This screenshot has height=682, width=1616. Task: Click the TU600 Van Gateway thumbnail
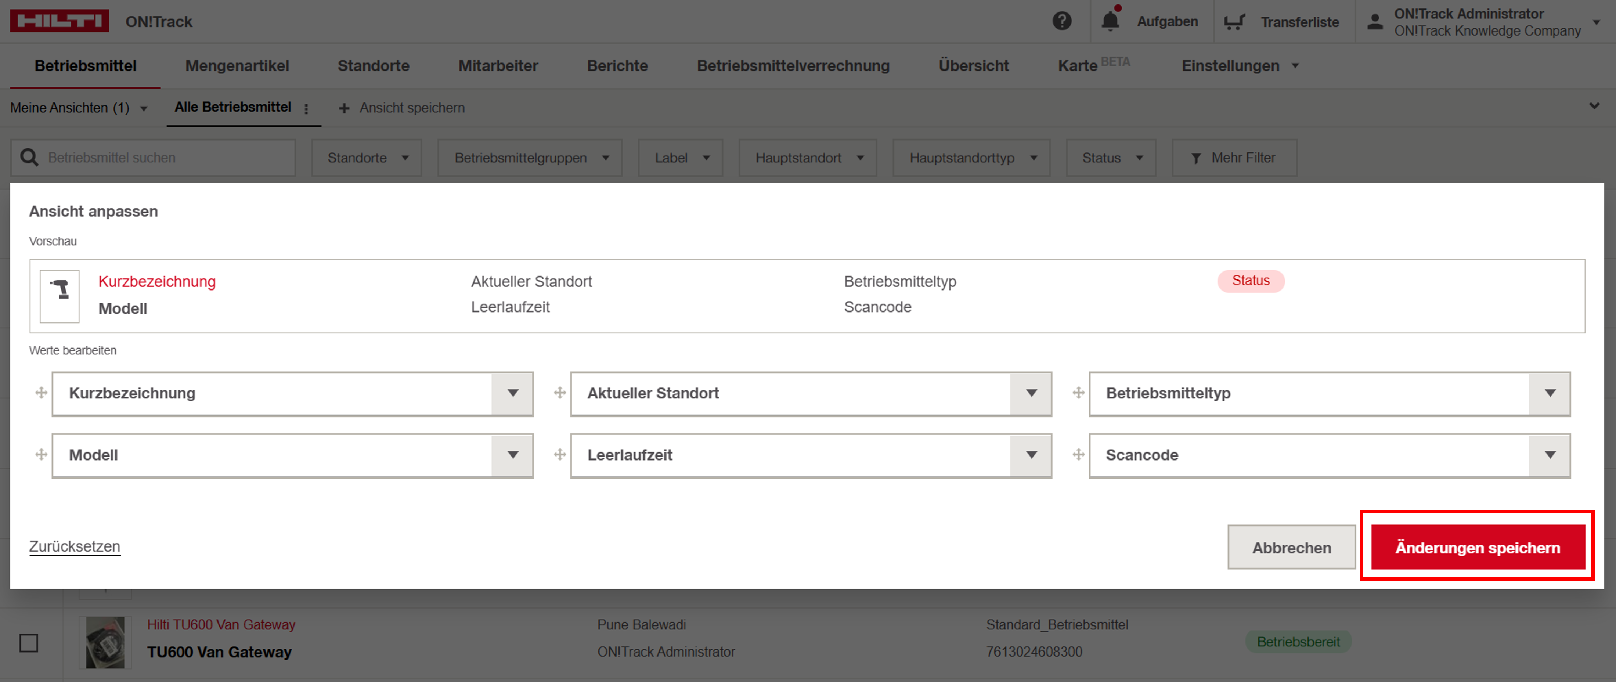click(105, 642)
